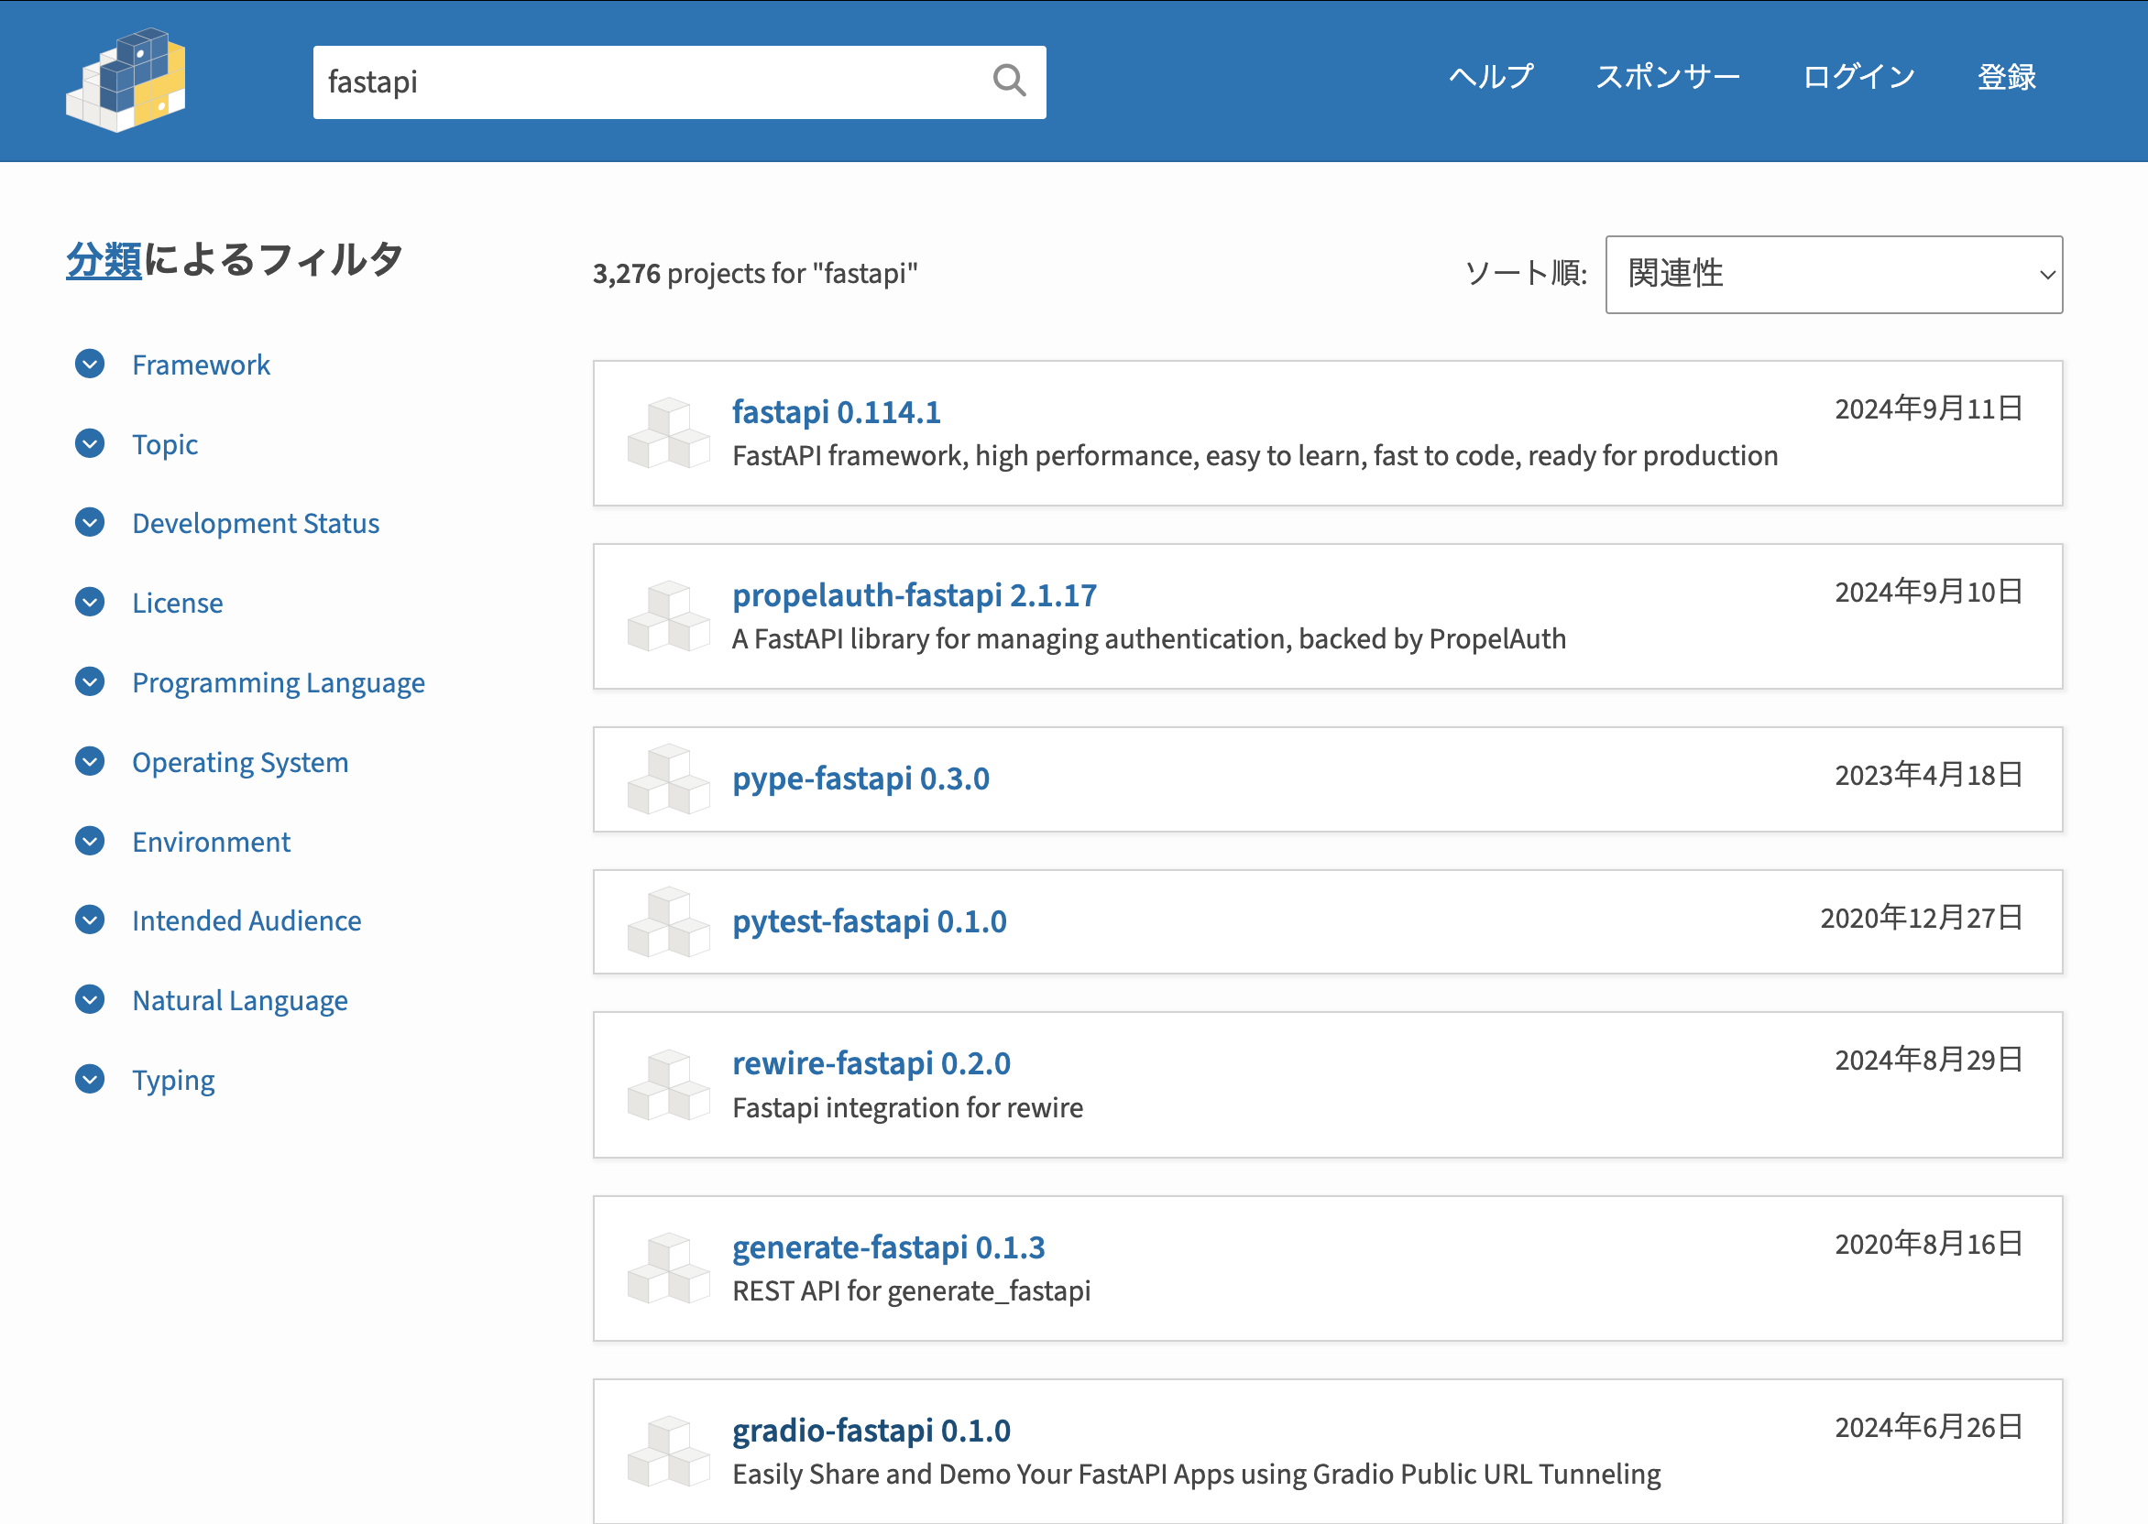Click the 分類 classifier link in the heading

point(104,260)
